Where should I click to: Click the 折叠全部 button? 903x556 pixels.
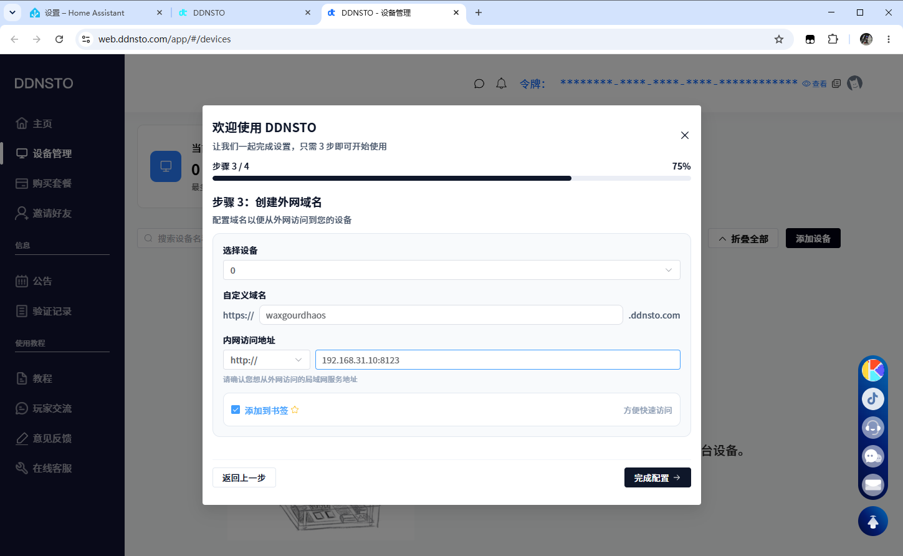[743, 238]
